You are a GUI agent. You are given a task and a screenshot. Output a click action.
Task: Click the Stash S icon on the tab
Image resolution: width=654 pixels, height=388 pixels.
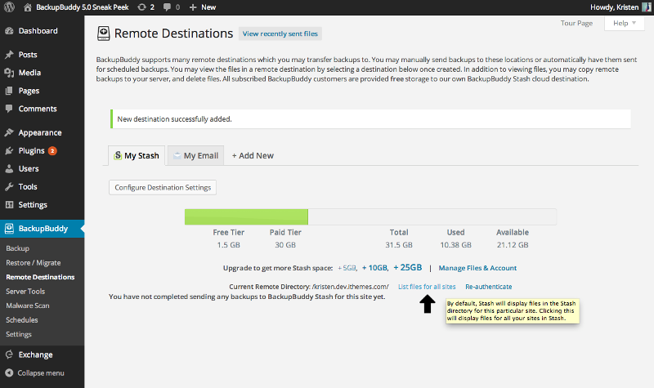[118, 155]
